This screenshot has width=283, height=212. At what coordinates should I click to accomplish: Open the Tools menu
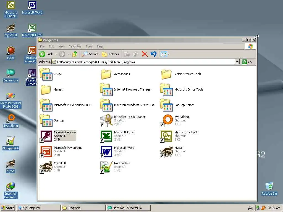pos(89,46)
